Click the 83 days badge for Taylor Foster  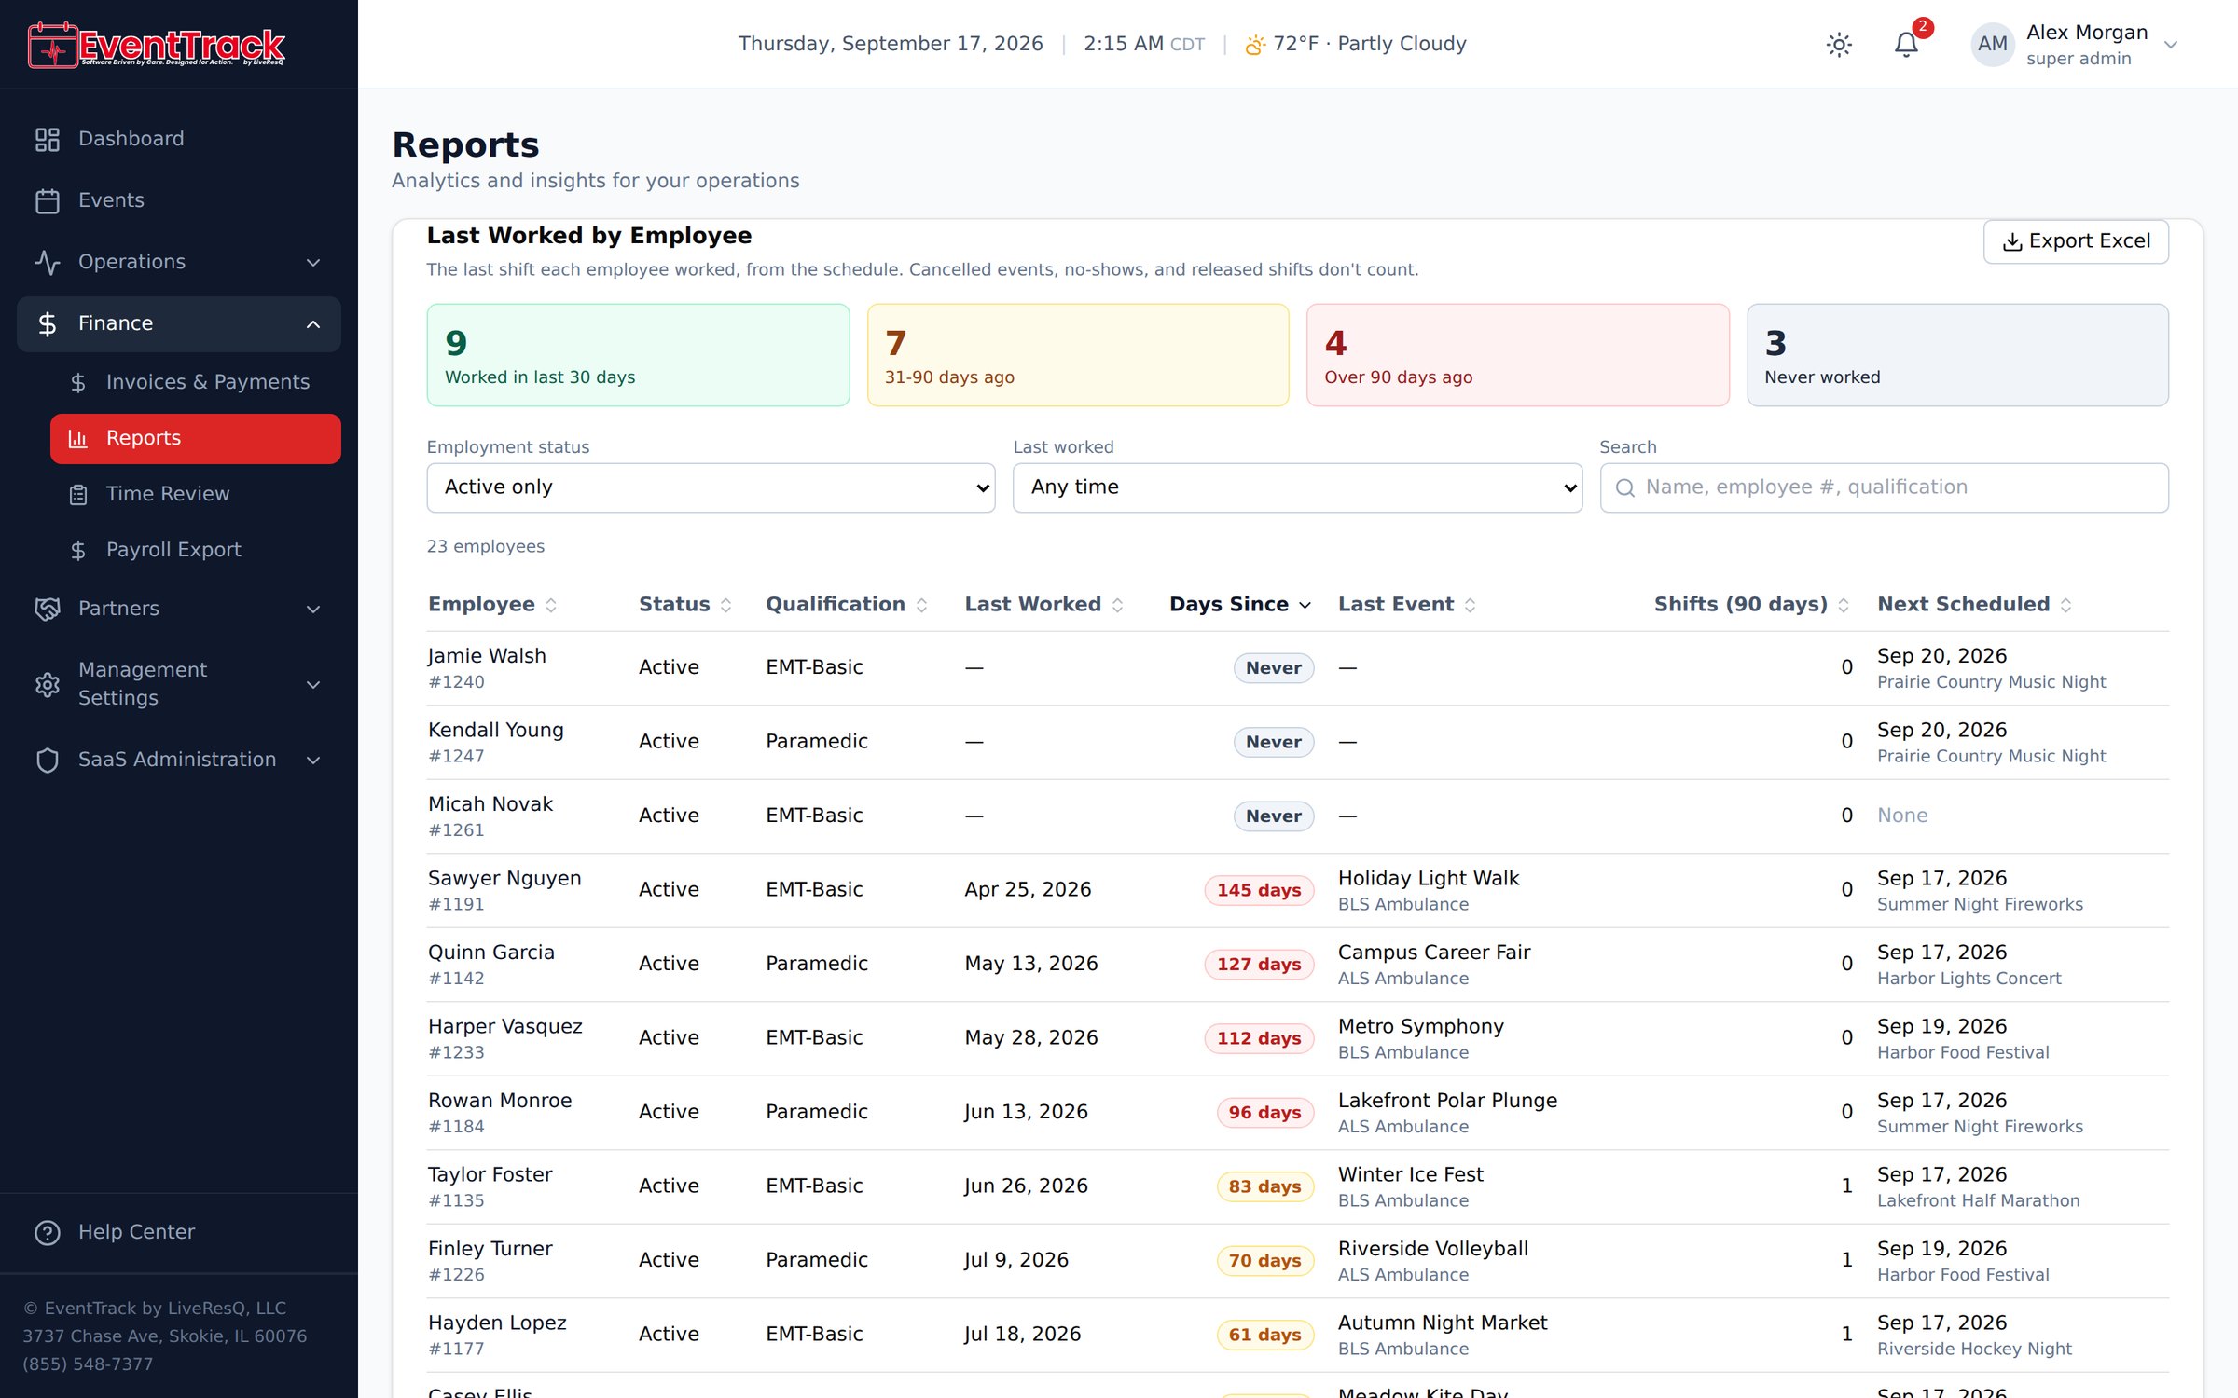[x=1264, y=1186]
